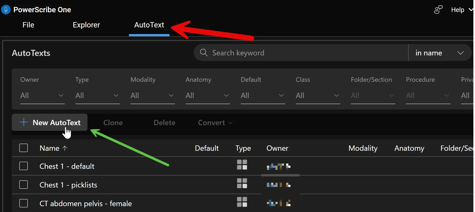This screenshot has width=475, height=212.
Task: Open the Modality filter dropdown
Action: point(152,95)
